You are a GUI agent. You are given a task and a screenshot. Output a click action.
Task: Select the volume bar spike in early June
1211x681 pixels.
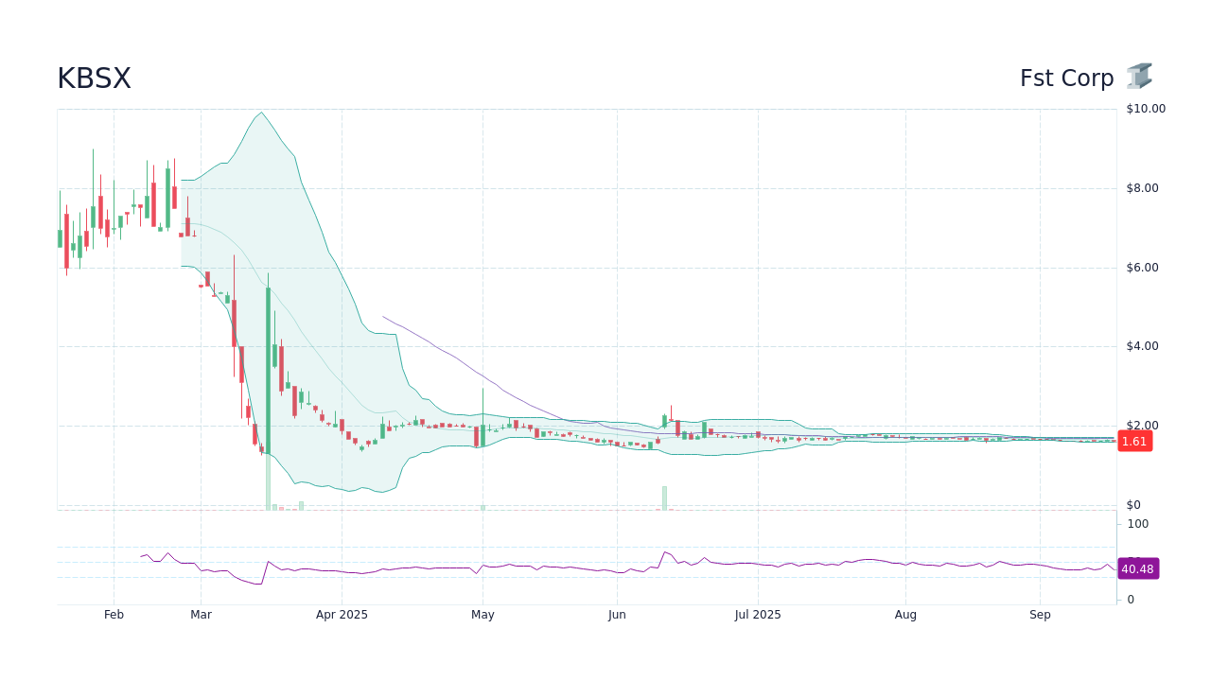tap(665, 497)
